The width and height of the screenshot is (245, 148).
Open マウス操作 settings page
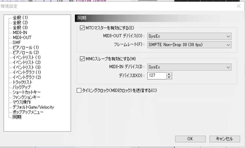pos(21,102)
